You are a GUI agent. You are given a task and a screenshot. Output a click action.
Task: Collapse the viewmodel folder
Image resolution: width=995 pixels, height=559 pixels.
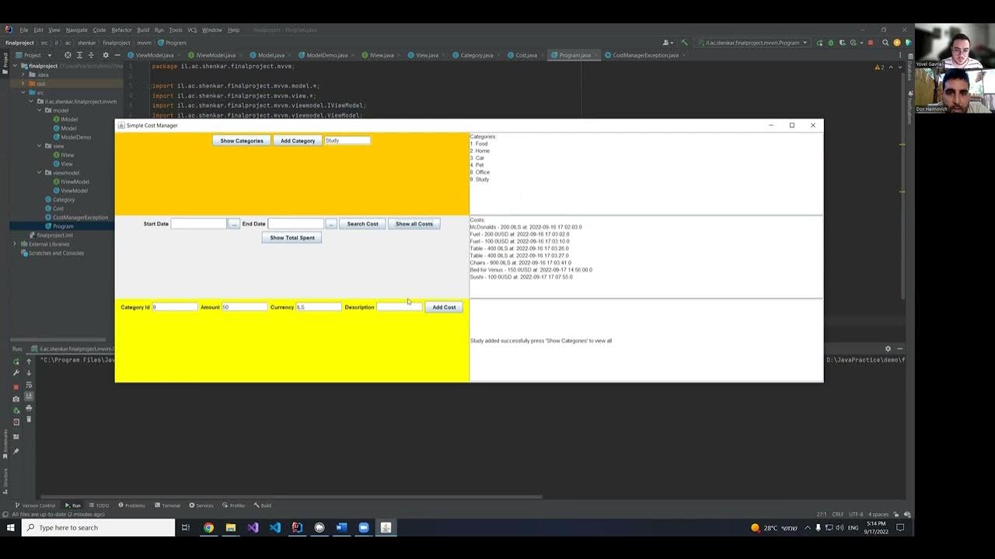pos(40,172)
